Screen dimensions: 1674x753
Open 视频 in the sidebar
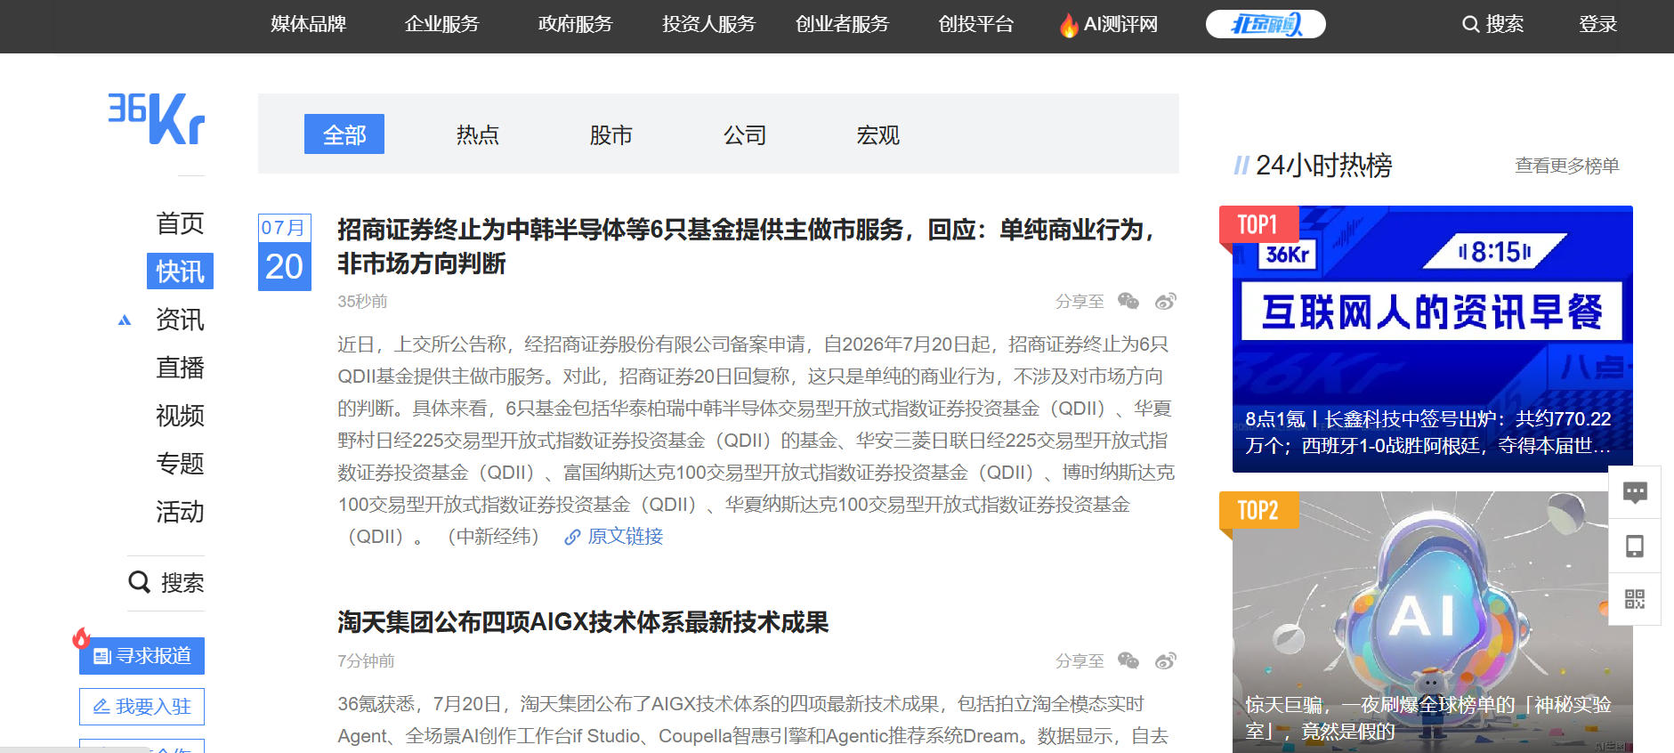(180, 416)
